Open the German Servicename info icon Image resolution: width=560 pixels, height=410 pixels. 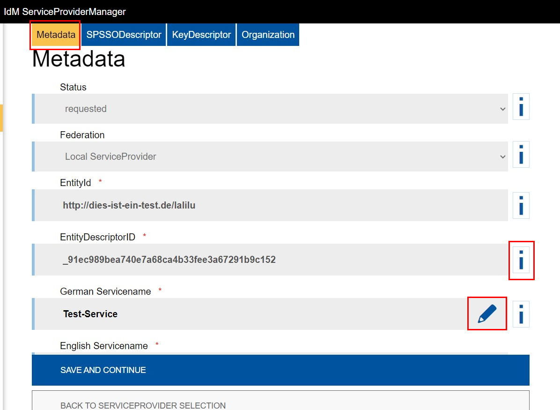[x=521, y=314]
